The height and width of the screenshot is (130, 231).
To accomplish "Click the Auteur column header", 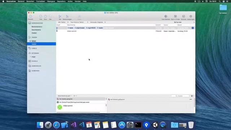I will [x=166, y=25].
